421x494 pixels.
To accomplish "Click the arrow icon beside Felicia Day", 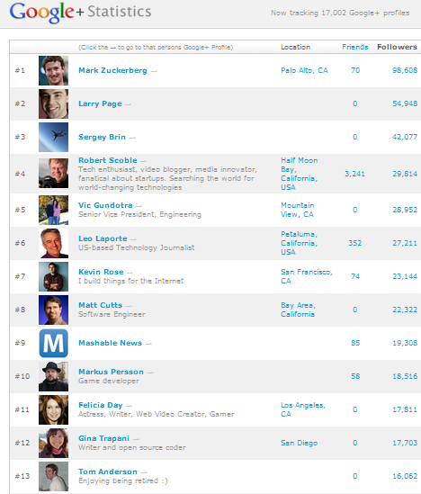I will coord(129,406).
